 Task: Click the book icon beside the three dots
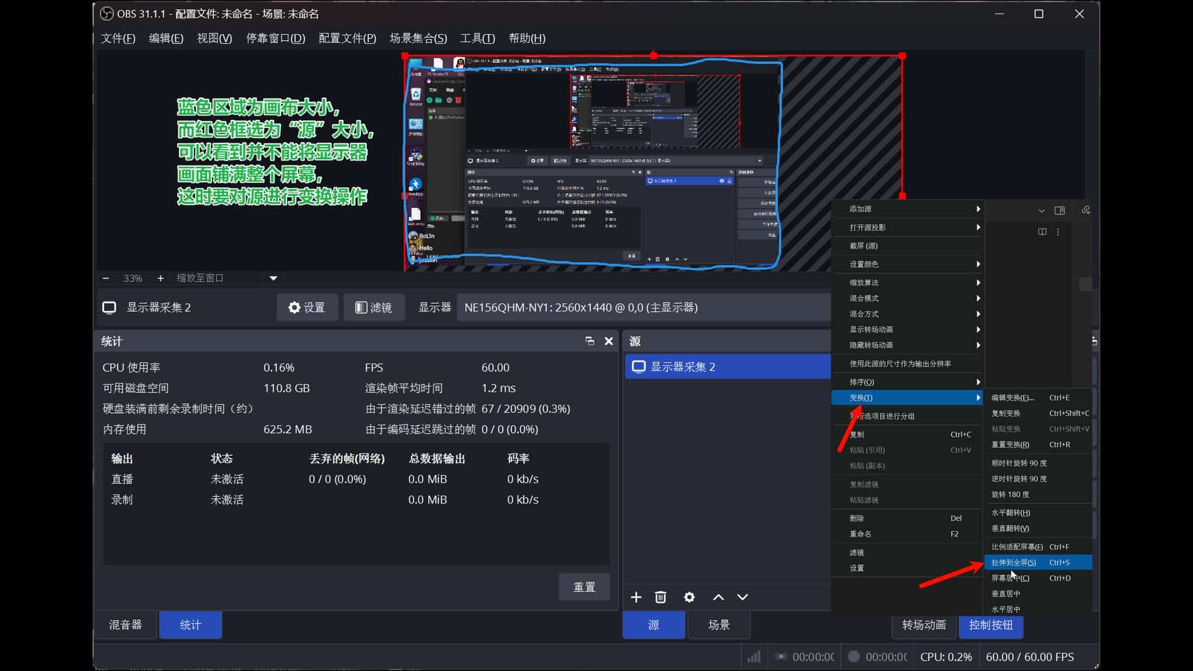point(1042,232)
